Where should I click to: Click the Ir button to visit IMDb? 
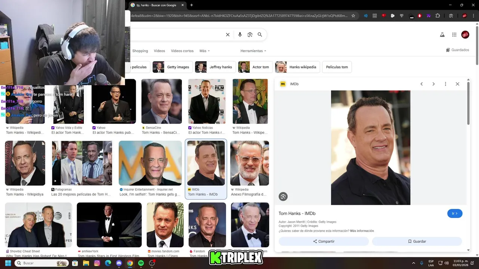click(455, 213)
